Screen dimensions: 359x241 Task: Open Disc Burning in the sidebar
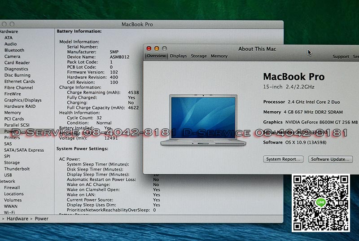pyautogui.click(x=18, y=75)
